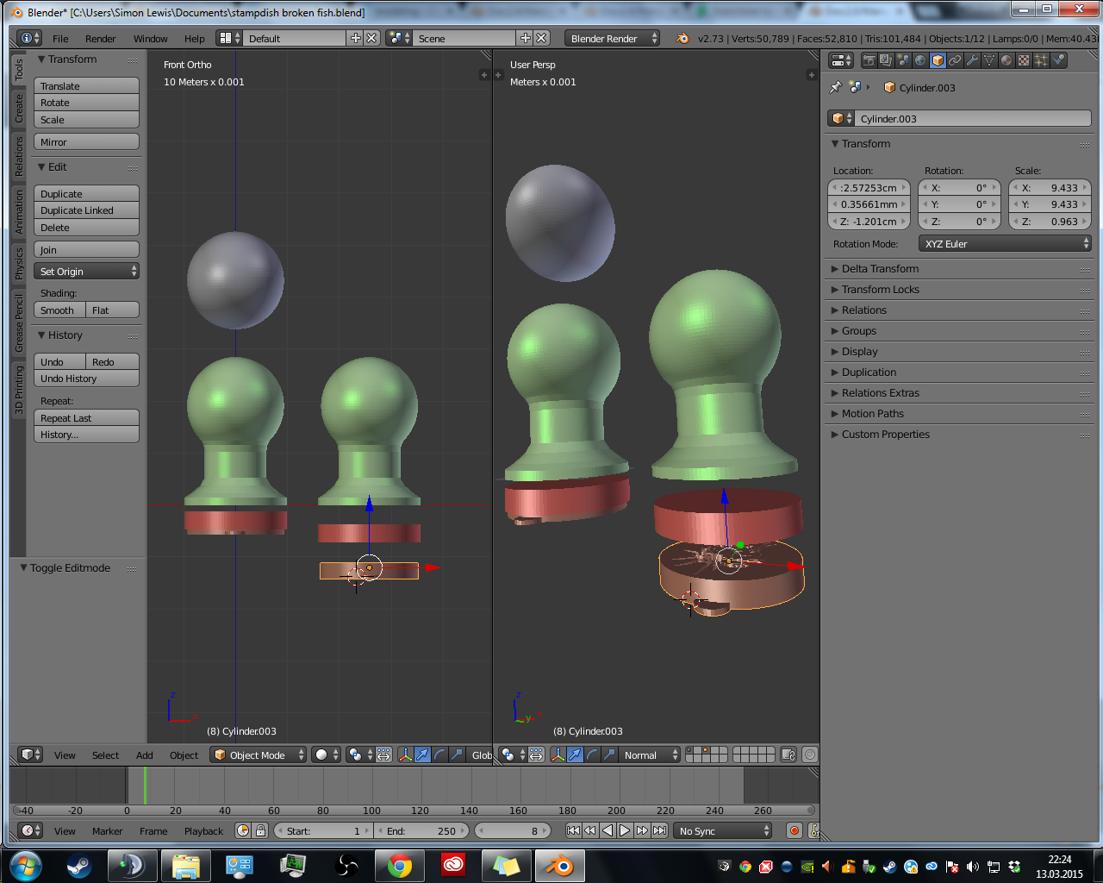Open the Physics properties tab icon
This screenshot has width=1103, height=883.
(1059, 60)
